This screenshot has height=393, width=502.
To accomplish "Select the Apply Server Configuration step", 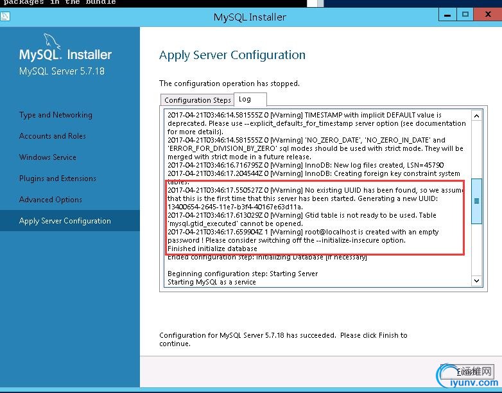I will [70, 221].
